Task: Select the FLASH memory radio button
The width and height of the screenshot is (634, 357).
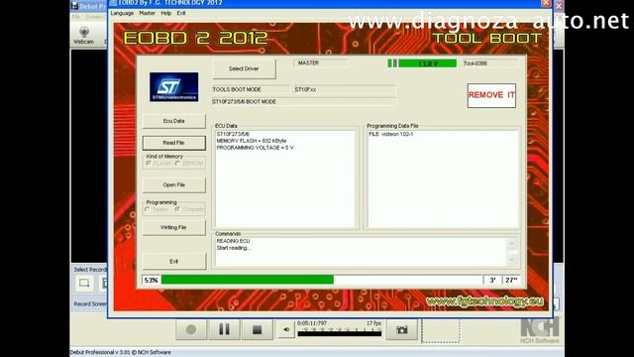Action: click(149, 163)
